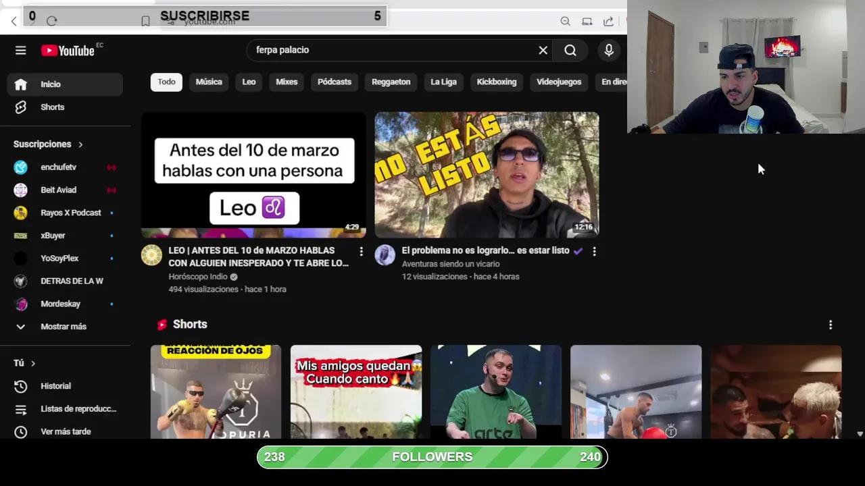Open the Mordeskay subscription channel
Screen dimensions: 865x486
click(65, 304)
